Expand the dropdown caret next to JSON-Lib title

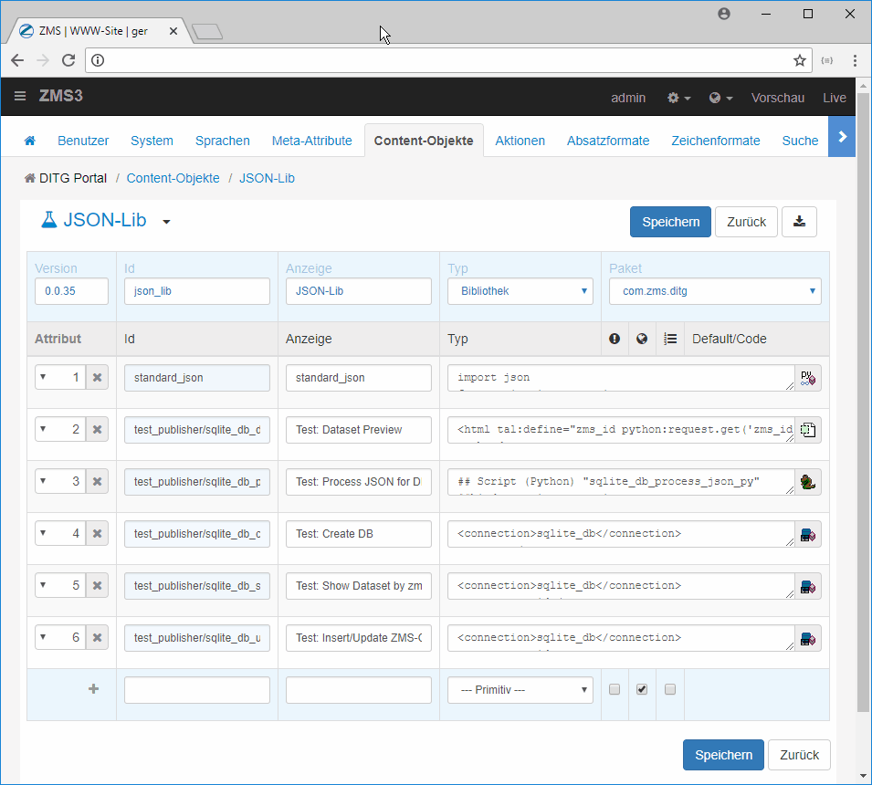pos(166,222)
